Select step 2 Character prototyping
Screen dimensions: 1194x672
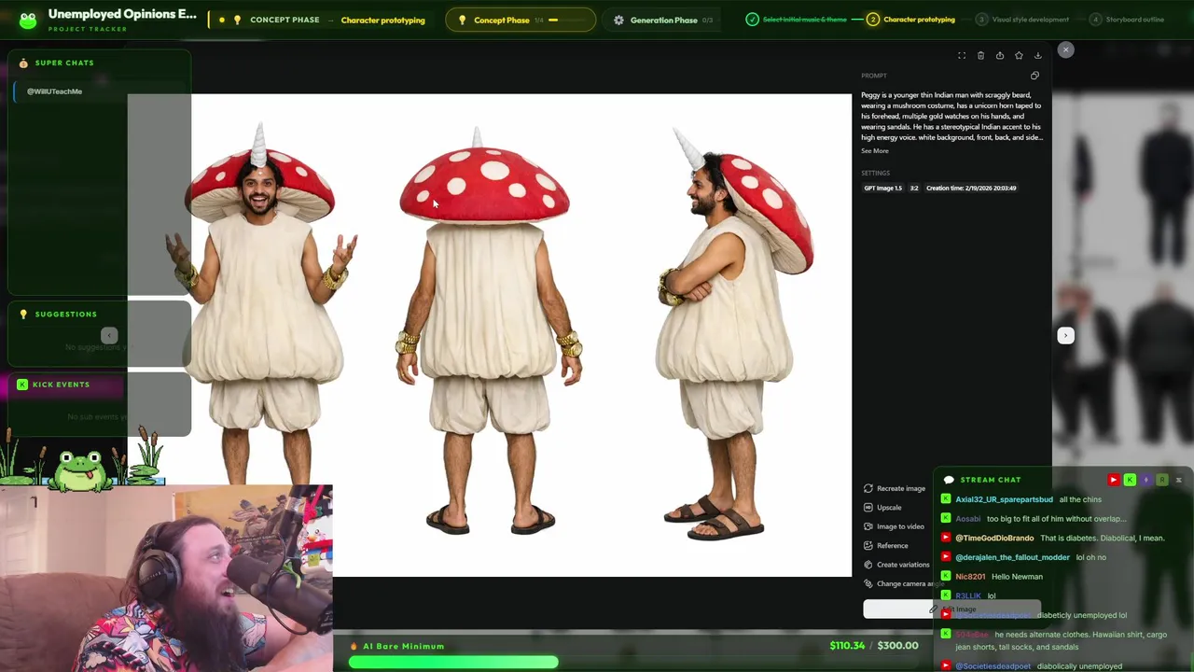pyautogui.click(x=910, y=20)
